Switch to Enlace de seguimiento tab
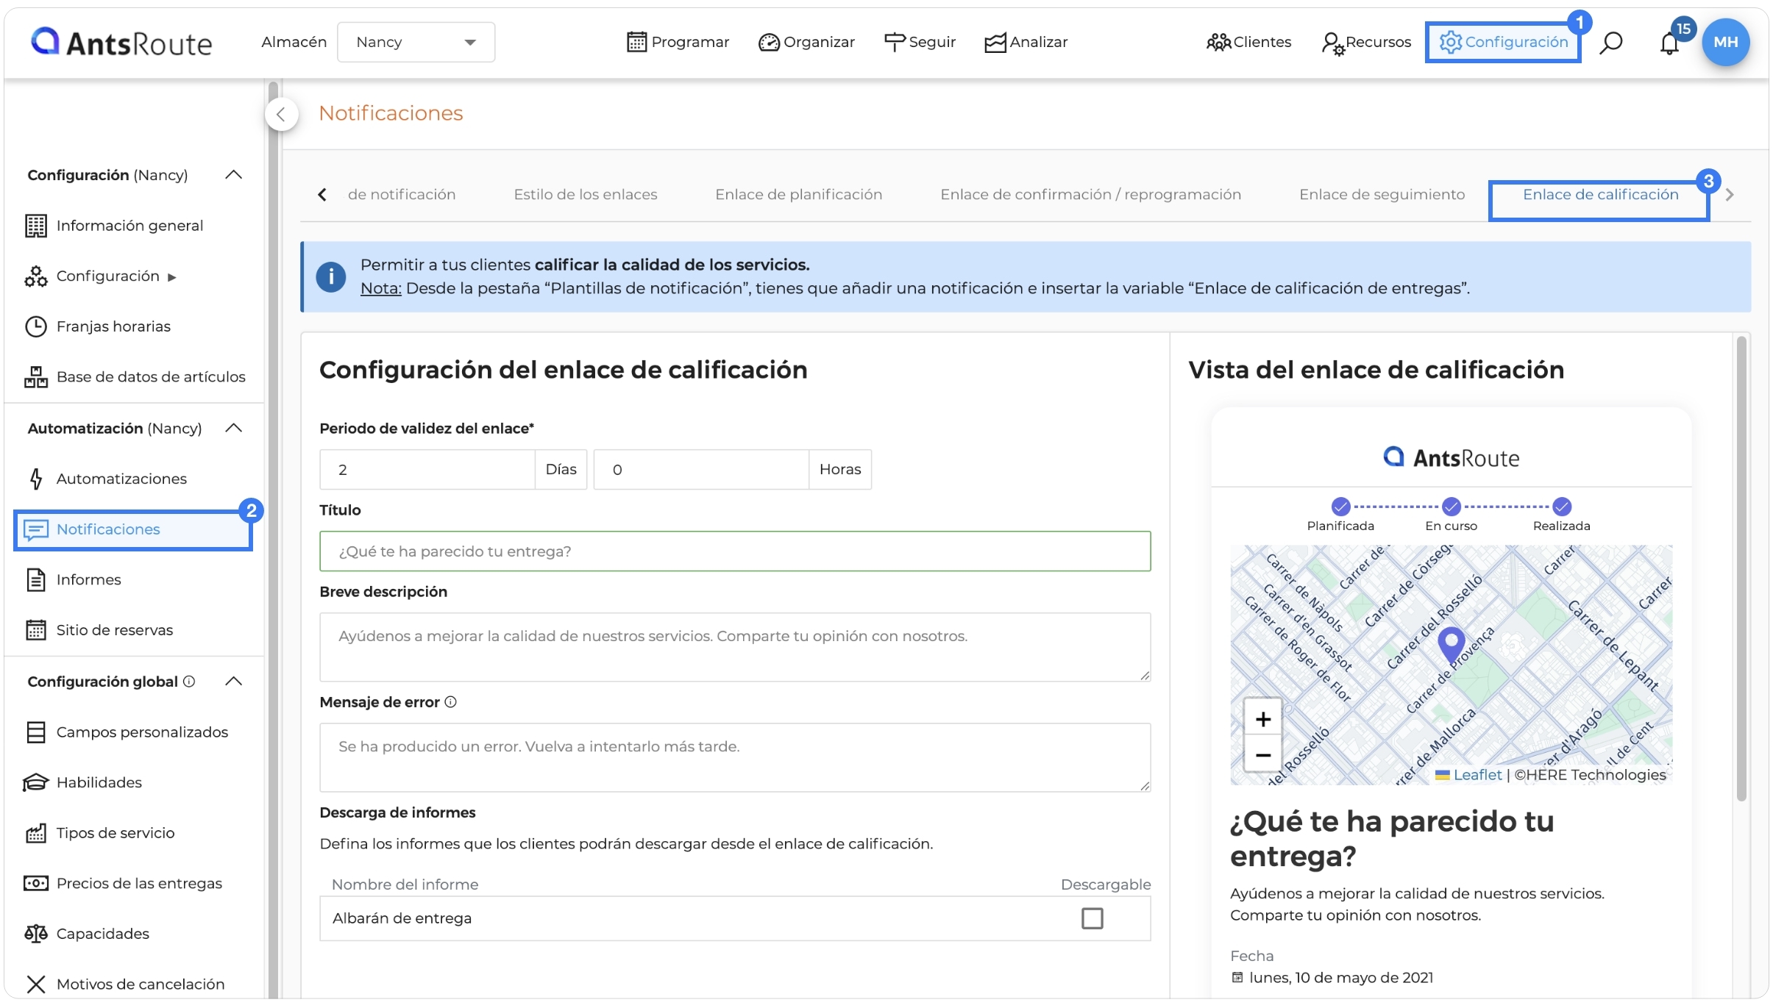1773x1008 pixels. point(1382,194)
